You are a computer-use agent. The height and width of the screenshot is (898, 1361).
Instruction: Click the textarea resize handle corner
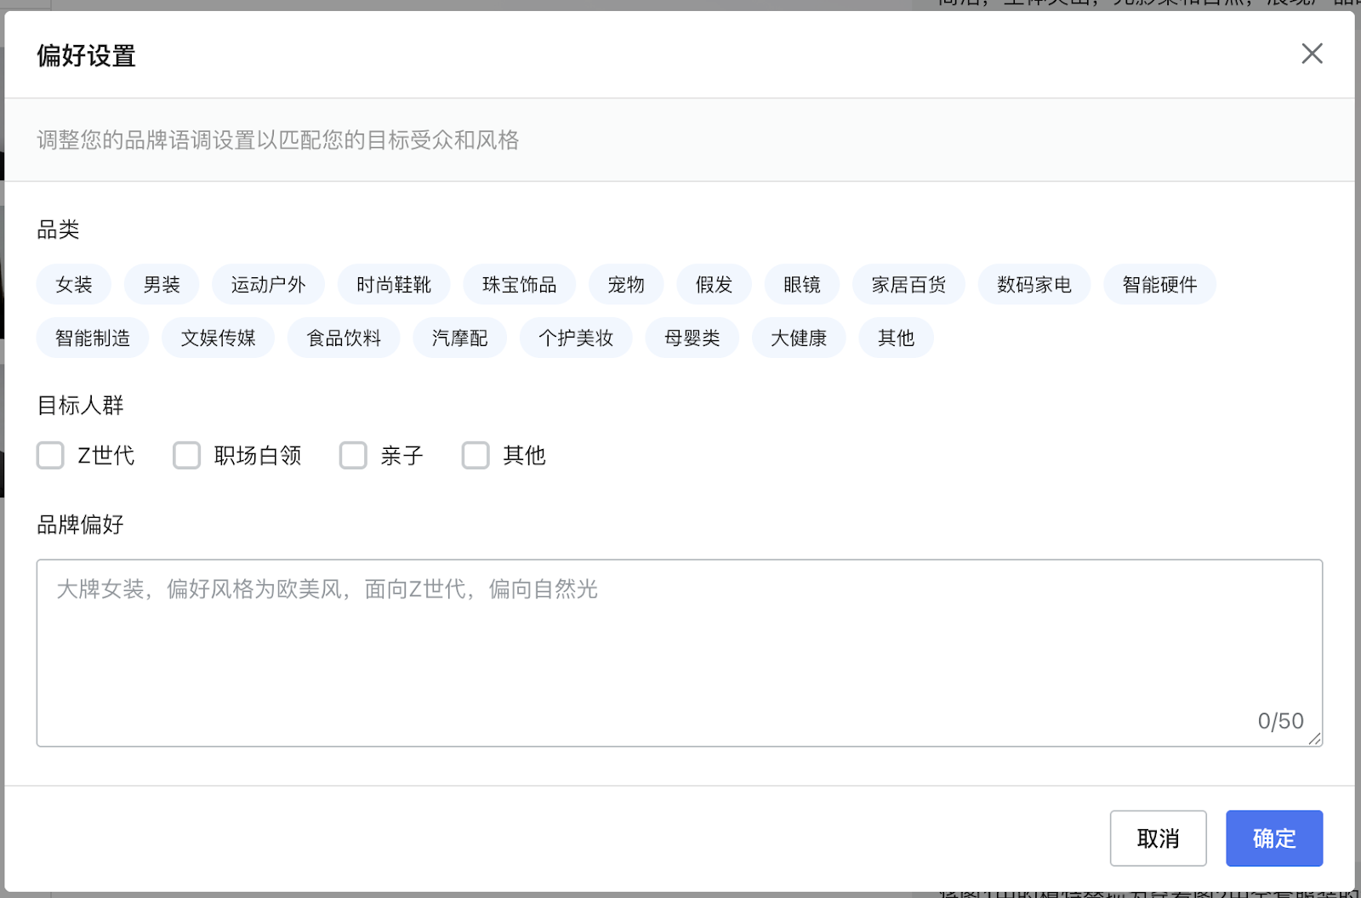click(x=1315, y=740)
